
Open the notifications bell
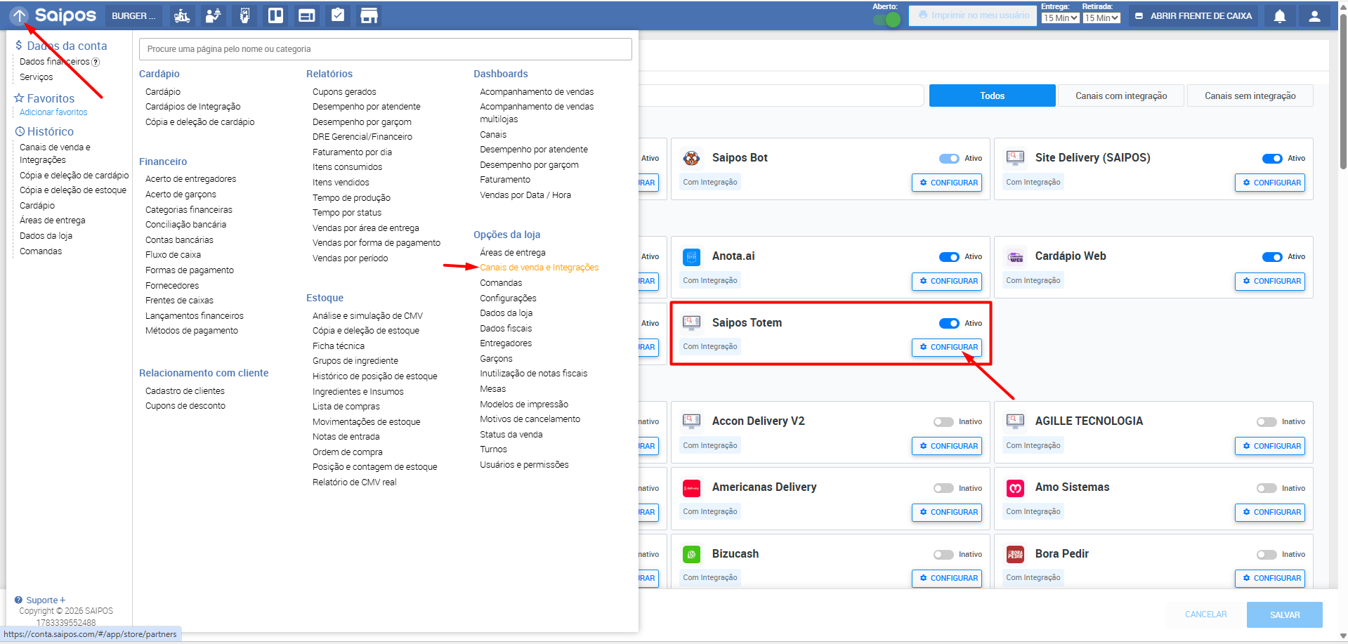point(1280,15)
